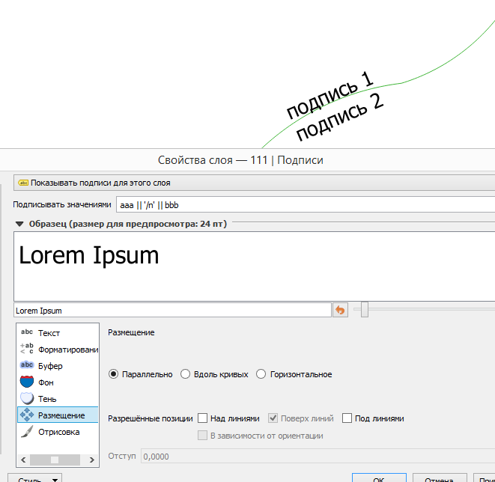Enable the Над линиями checkbox

(202, 418)
